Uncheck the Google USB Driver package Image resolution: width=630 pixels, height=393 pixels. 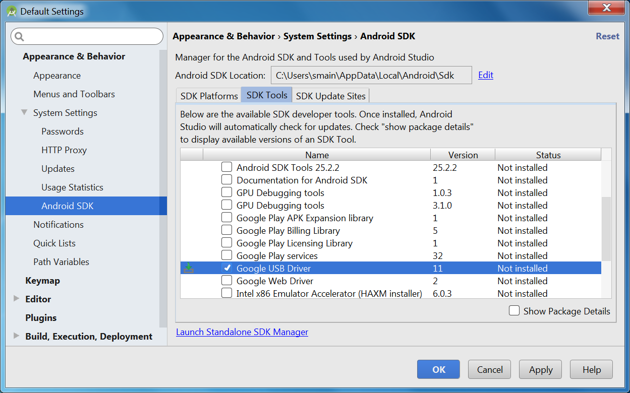click(227, 268)
